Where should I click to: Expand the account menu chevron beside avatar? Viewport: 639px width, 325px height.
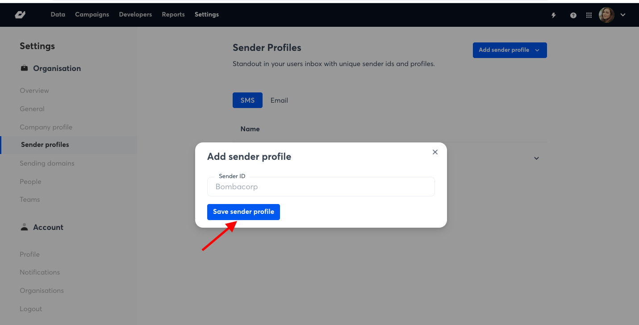623,15
